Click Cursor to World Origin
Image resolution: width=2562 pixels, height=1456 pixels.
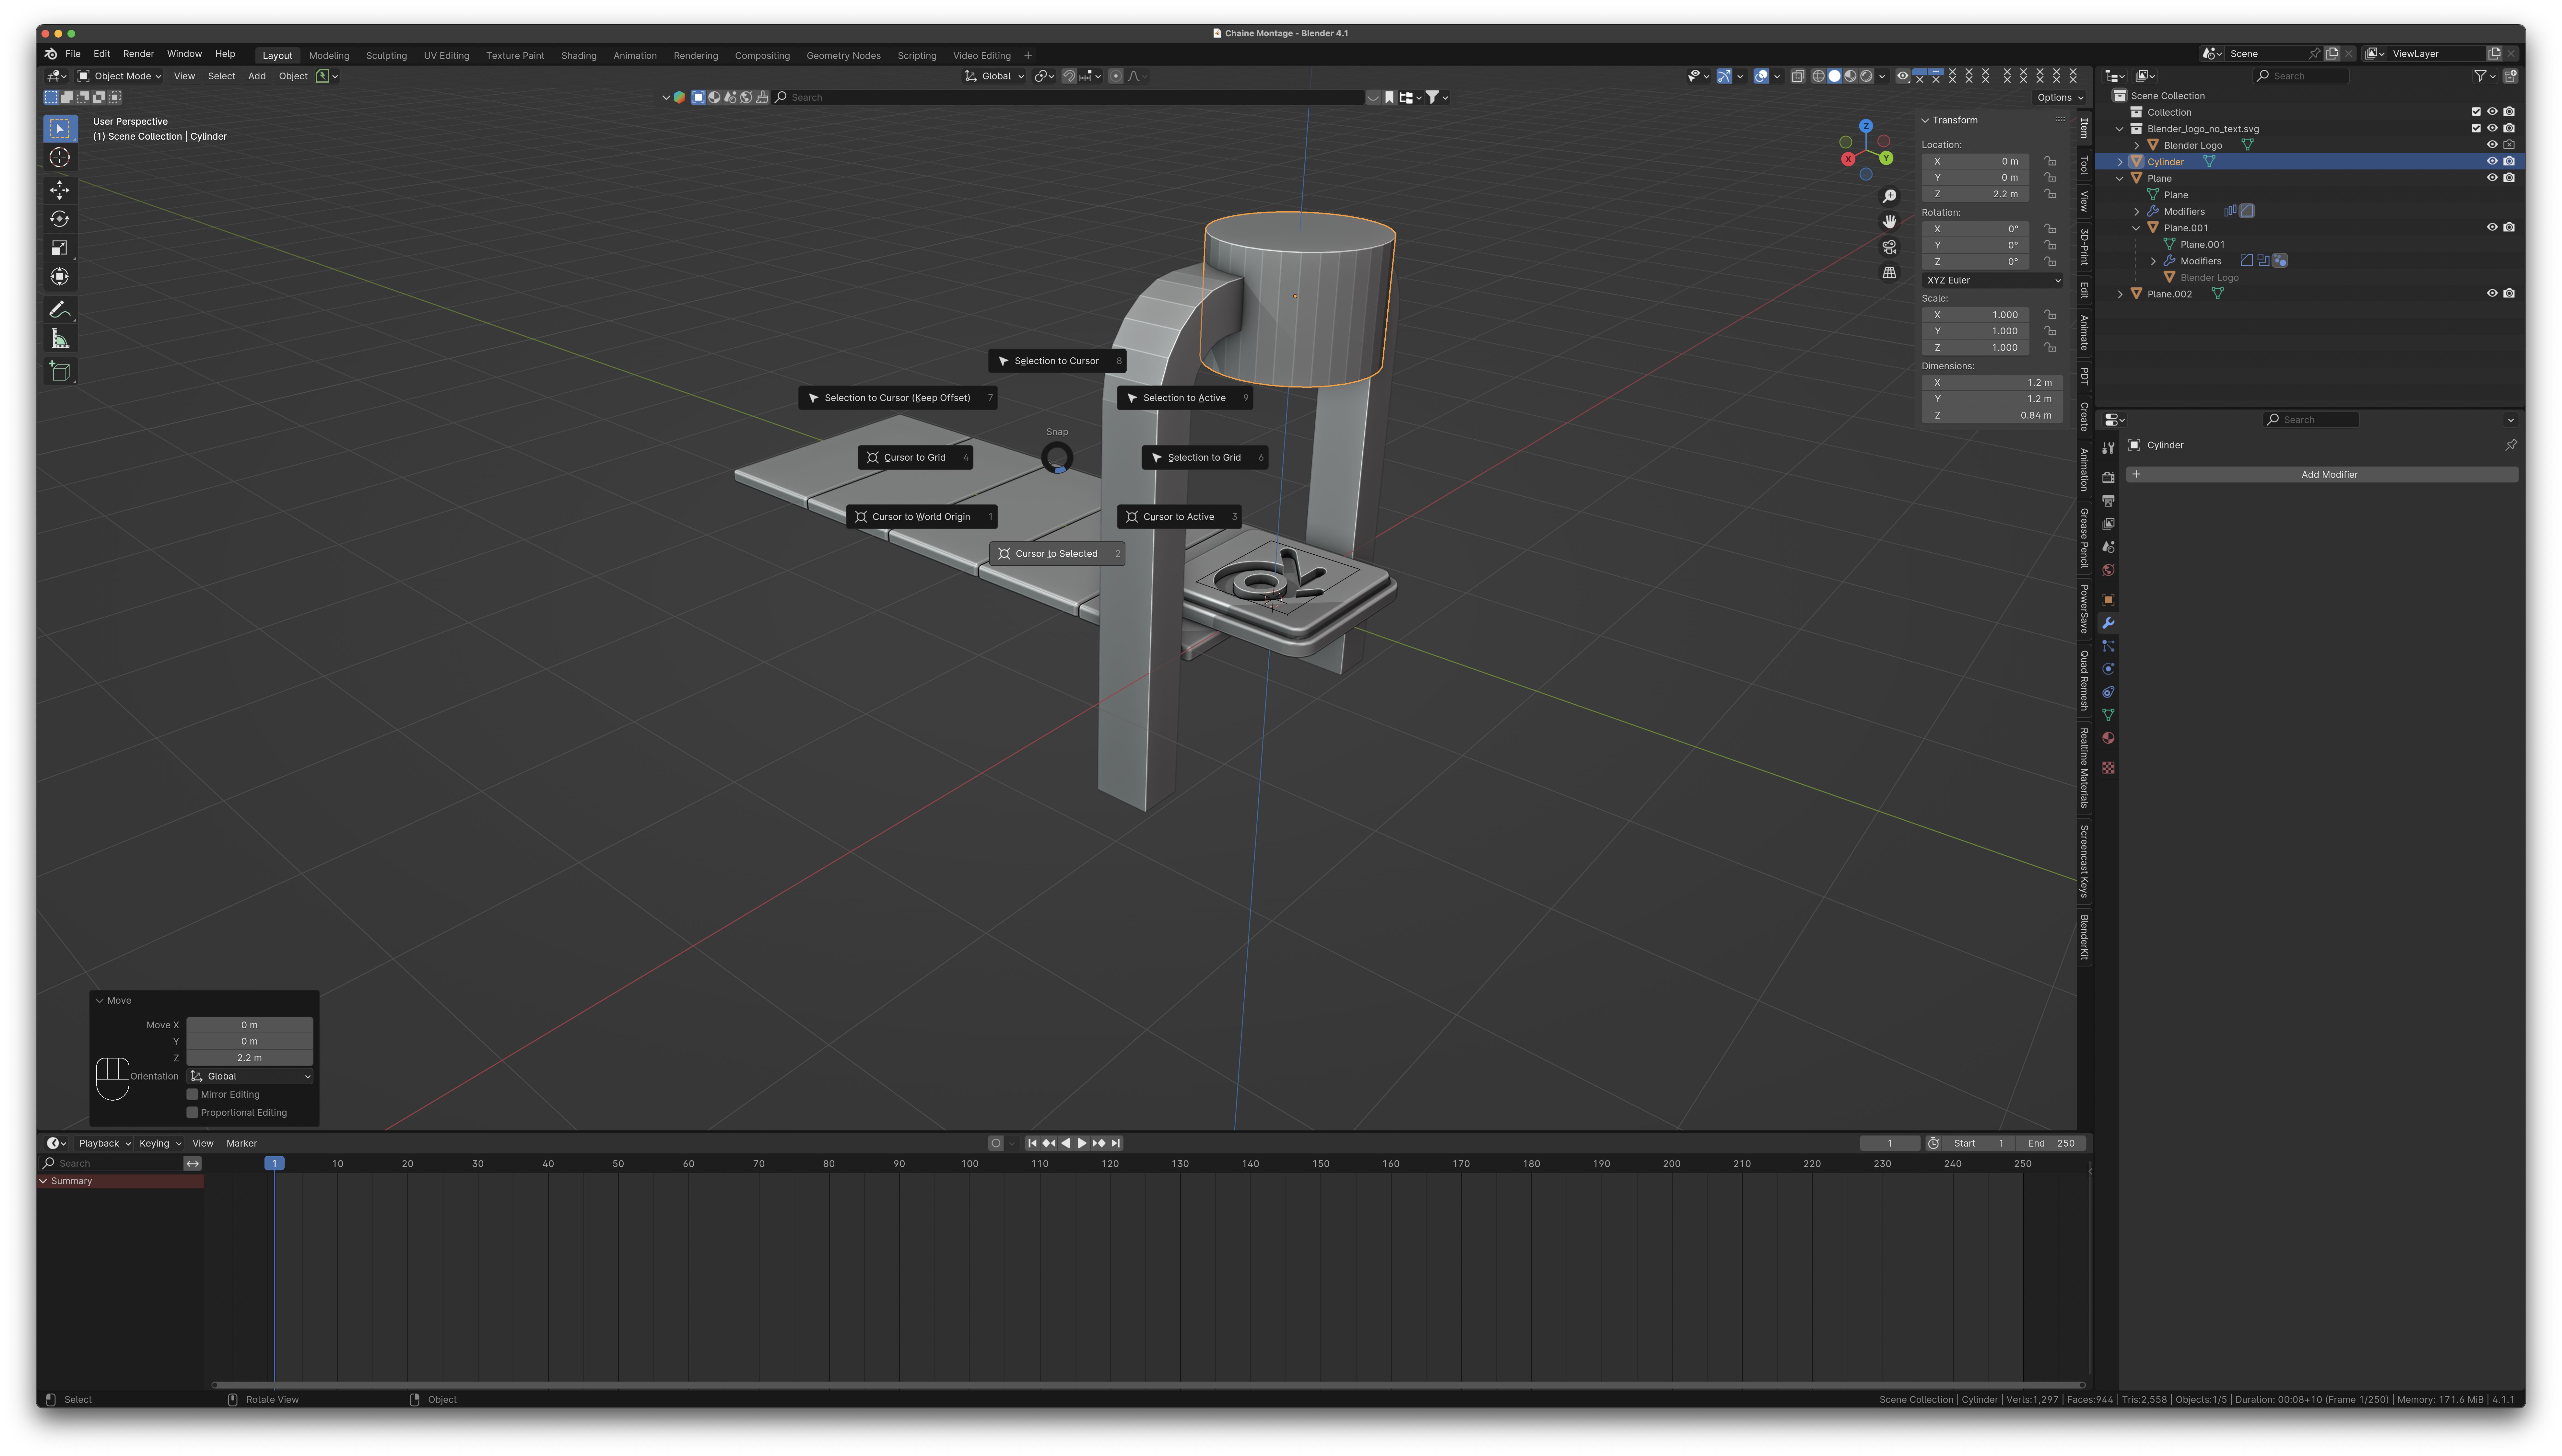click(x=921, y=517)
